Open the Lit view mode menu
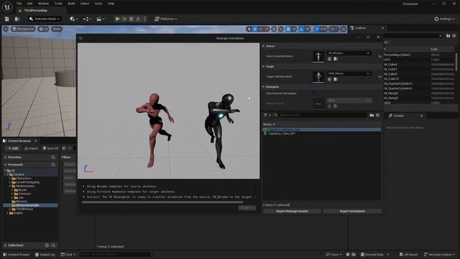Viewport: 460px width, 259px height. point(43,29)
